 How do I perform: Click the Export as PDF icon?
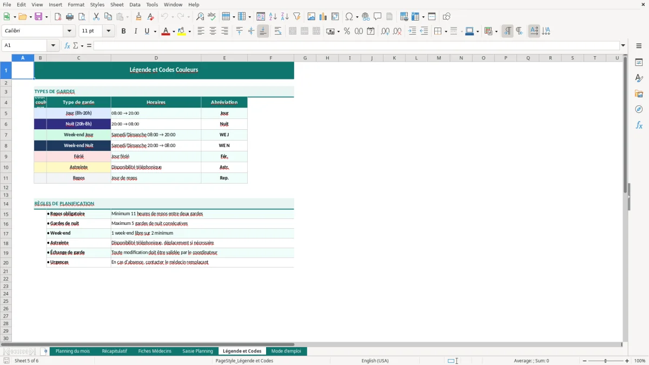tap(58, 17)
